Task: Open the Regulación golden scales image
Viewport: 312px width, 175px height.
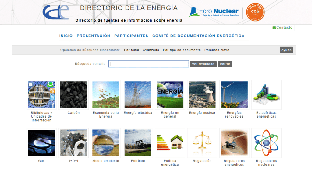Action: coord(202,143)
